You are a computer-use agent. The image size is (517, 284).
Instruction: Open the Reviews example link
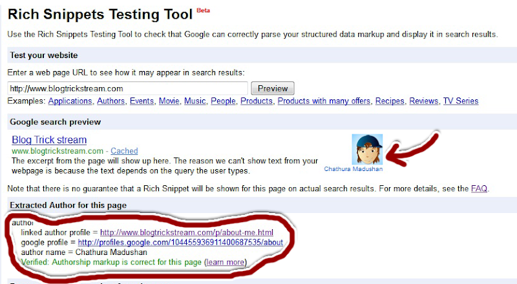coord(424,101)
